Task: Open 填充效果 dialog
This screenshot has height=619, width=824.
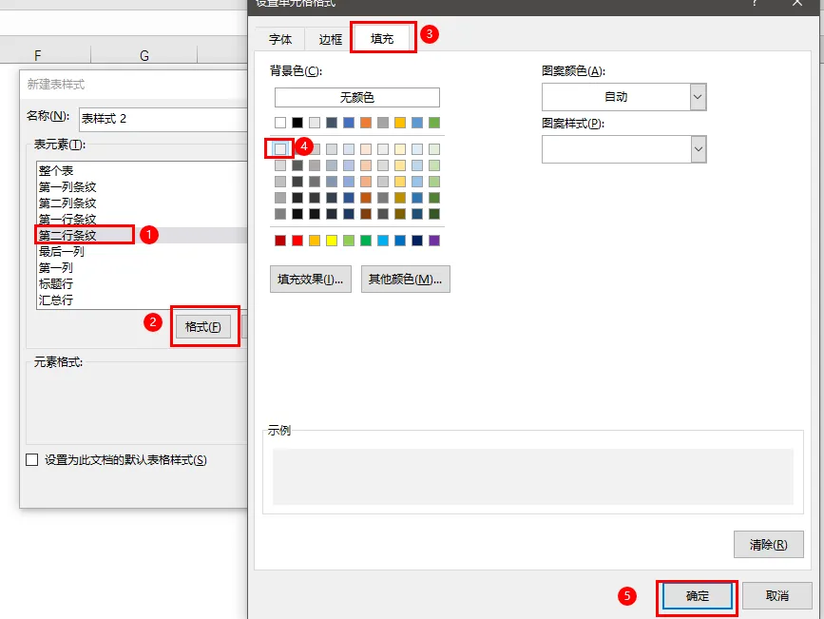Action: 310,280
